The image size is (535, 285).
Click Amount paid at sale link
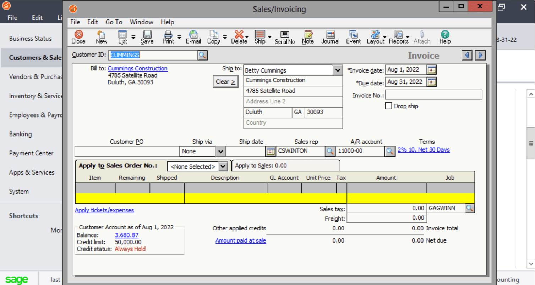point(241,240)
